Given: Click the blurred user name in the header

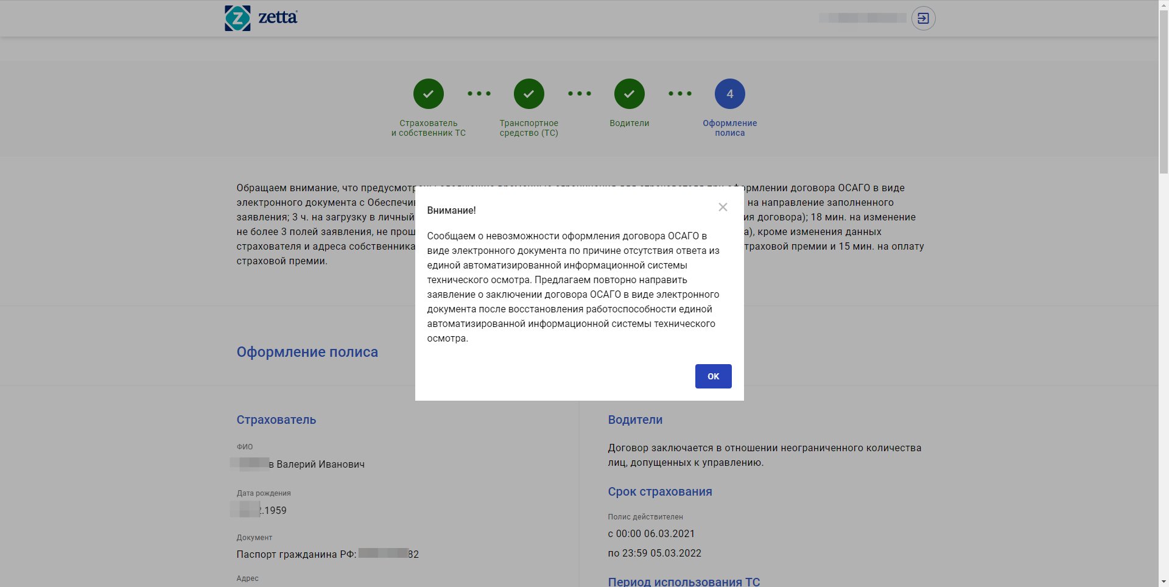Looking at the screenshot, I should click(862, 18).
